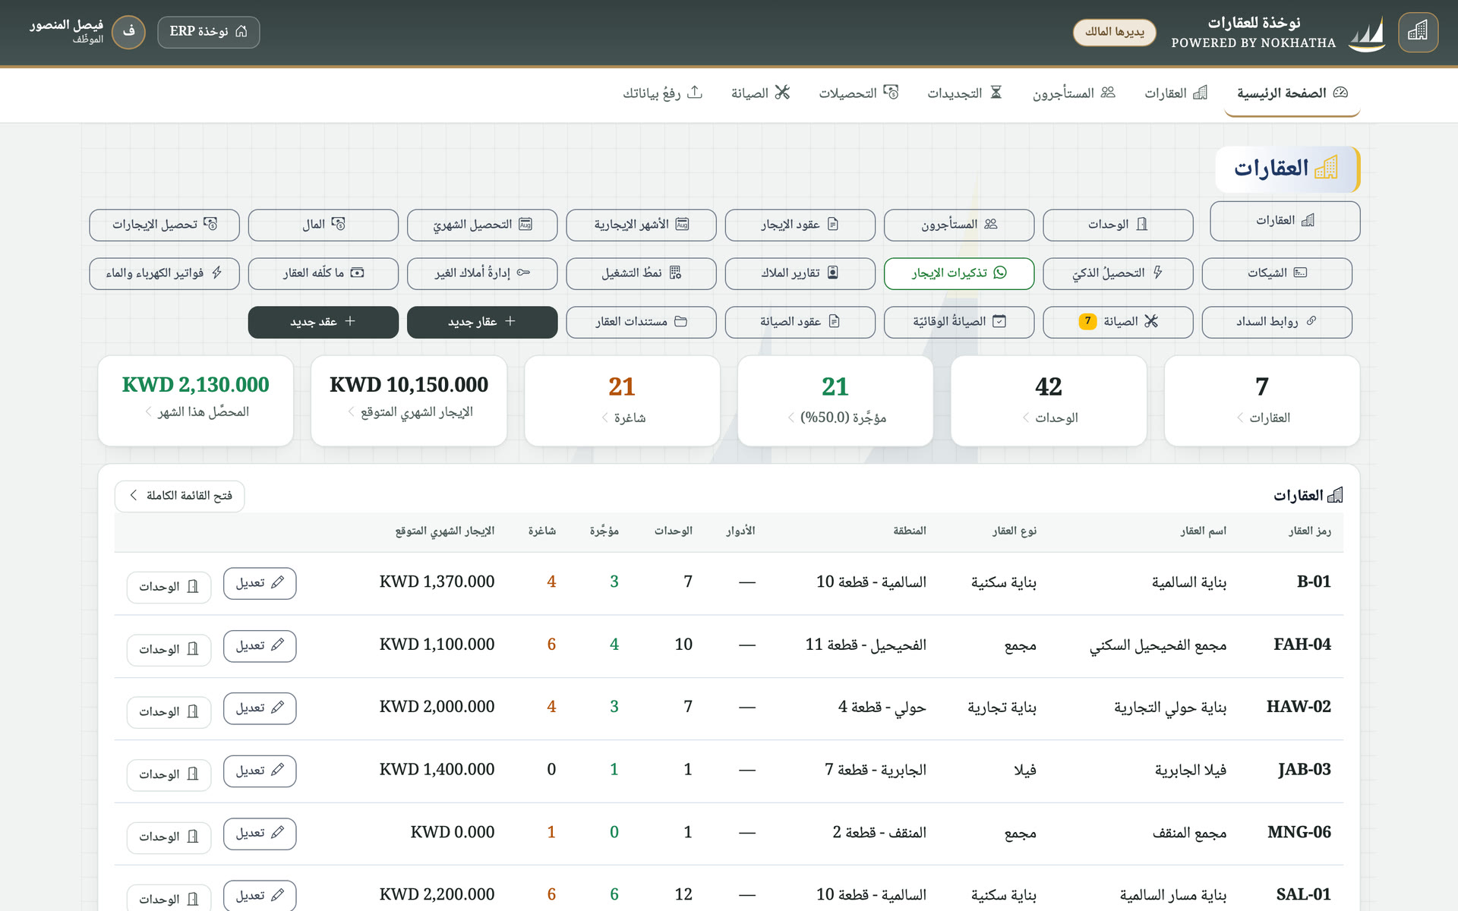Open رفع بياناتك upload tab

pyautogui.click(x=662, y=93)
